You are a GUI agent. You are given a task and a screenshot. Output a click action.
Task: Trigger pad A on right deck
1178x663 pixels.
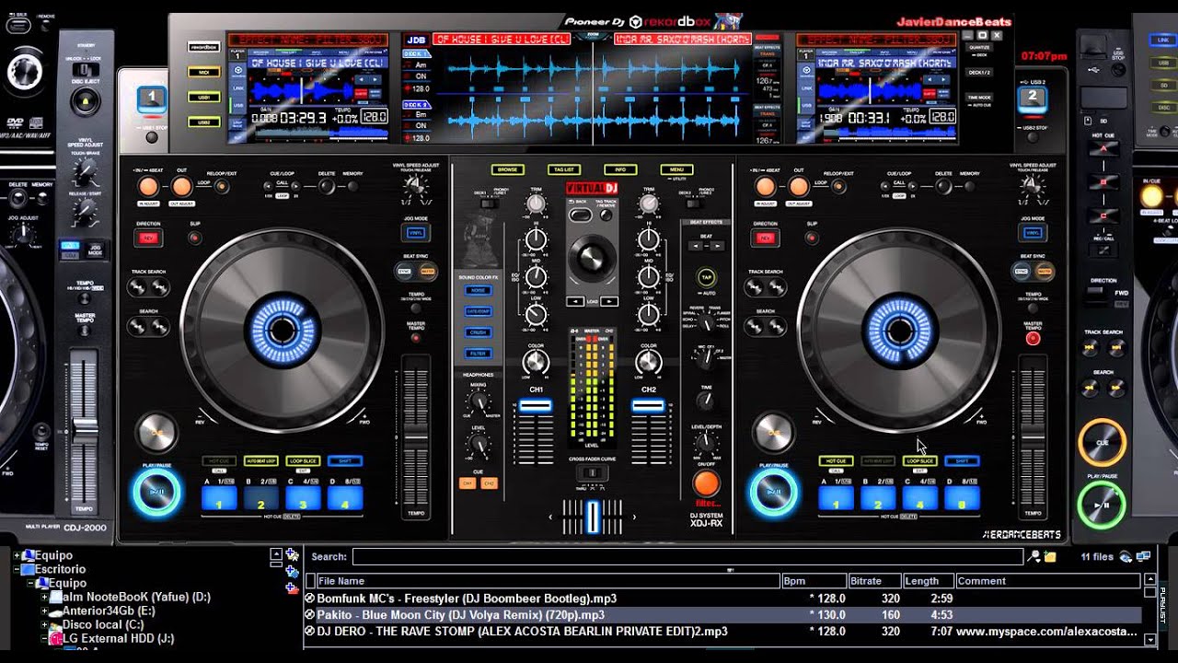[836, 498]
